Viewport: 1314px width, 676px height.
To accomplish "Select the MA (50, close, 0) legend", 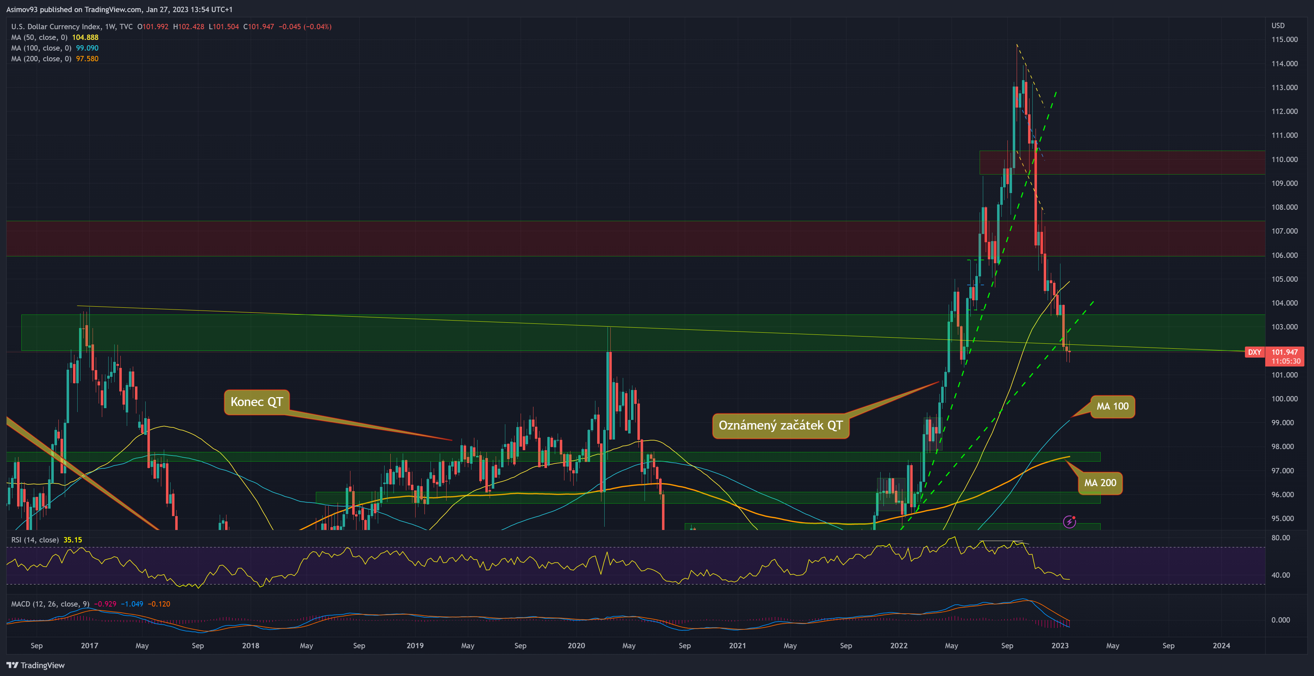I will click(40, 37).
